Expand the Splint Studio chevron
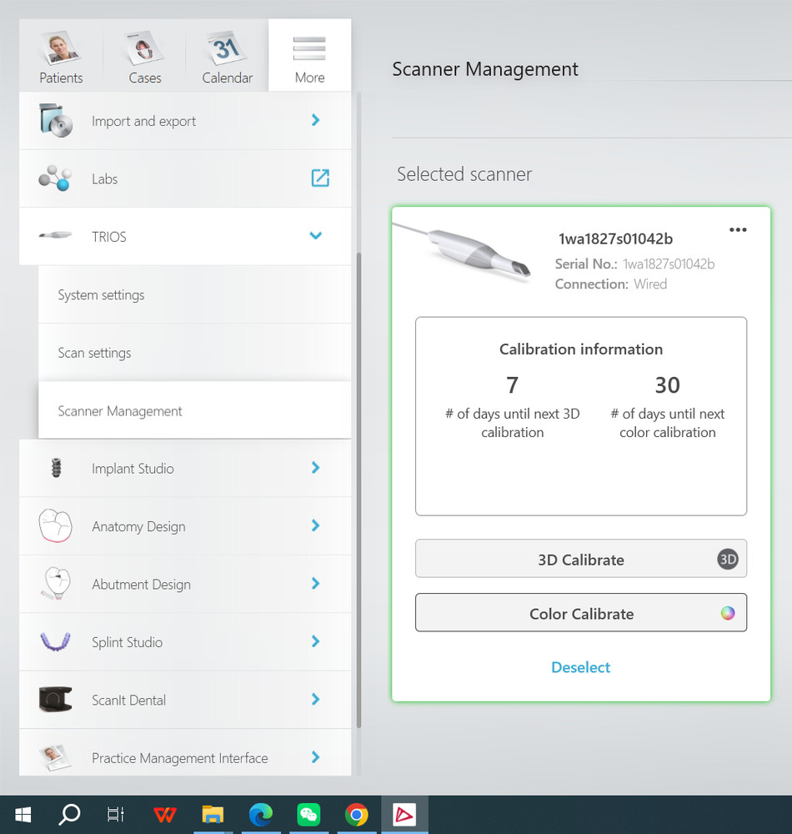 (316, 641)
